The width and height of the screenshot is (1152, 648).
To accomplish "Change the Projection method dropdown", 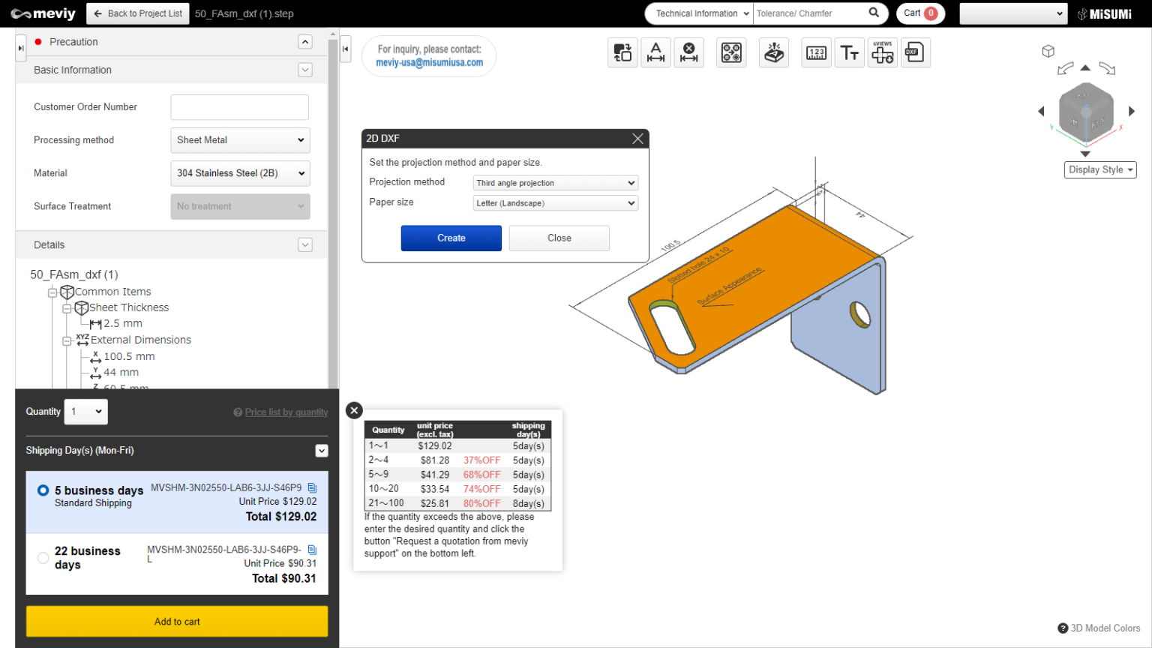I will pos(555,182).
